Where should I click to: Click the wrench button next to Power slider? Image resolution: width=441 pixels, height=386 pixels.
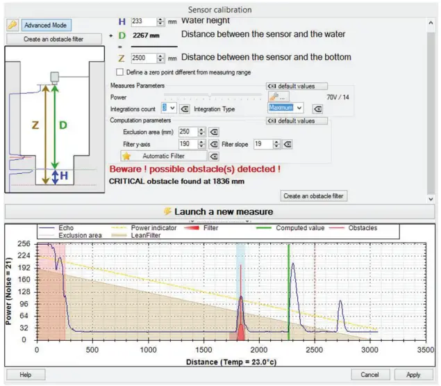276,97
